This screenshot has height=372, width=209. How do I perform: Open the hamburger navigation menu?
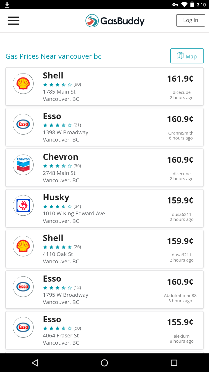pyautogui.click(x=13, y=21)
